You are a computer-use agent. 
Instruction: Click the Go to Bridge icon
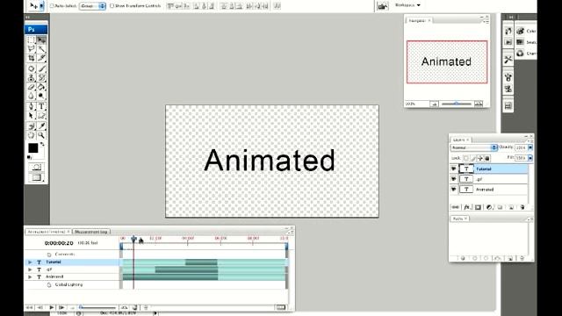(383, 6)
